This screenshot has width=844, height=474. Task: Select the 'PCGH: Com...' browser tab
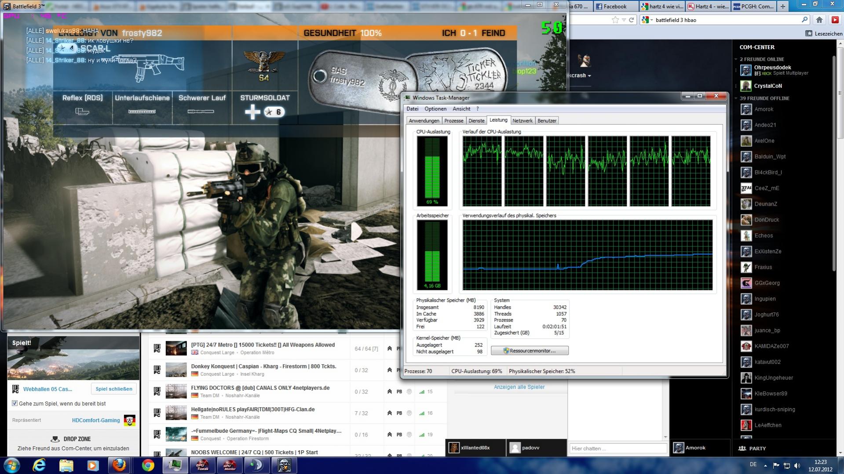[753, 6]
